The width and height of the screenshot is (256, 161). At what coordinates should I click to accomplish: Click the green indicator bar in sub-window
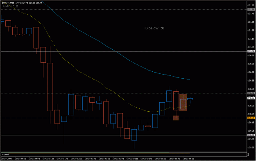point(85,153)
